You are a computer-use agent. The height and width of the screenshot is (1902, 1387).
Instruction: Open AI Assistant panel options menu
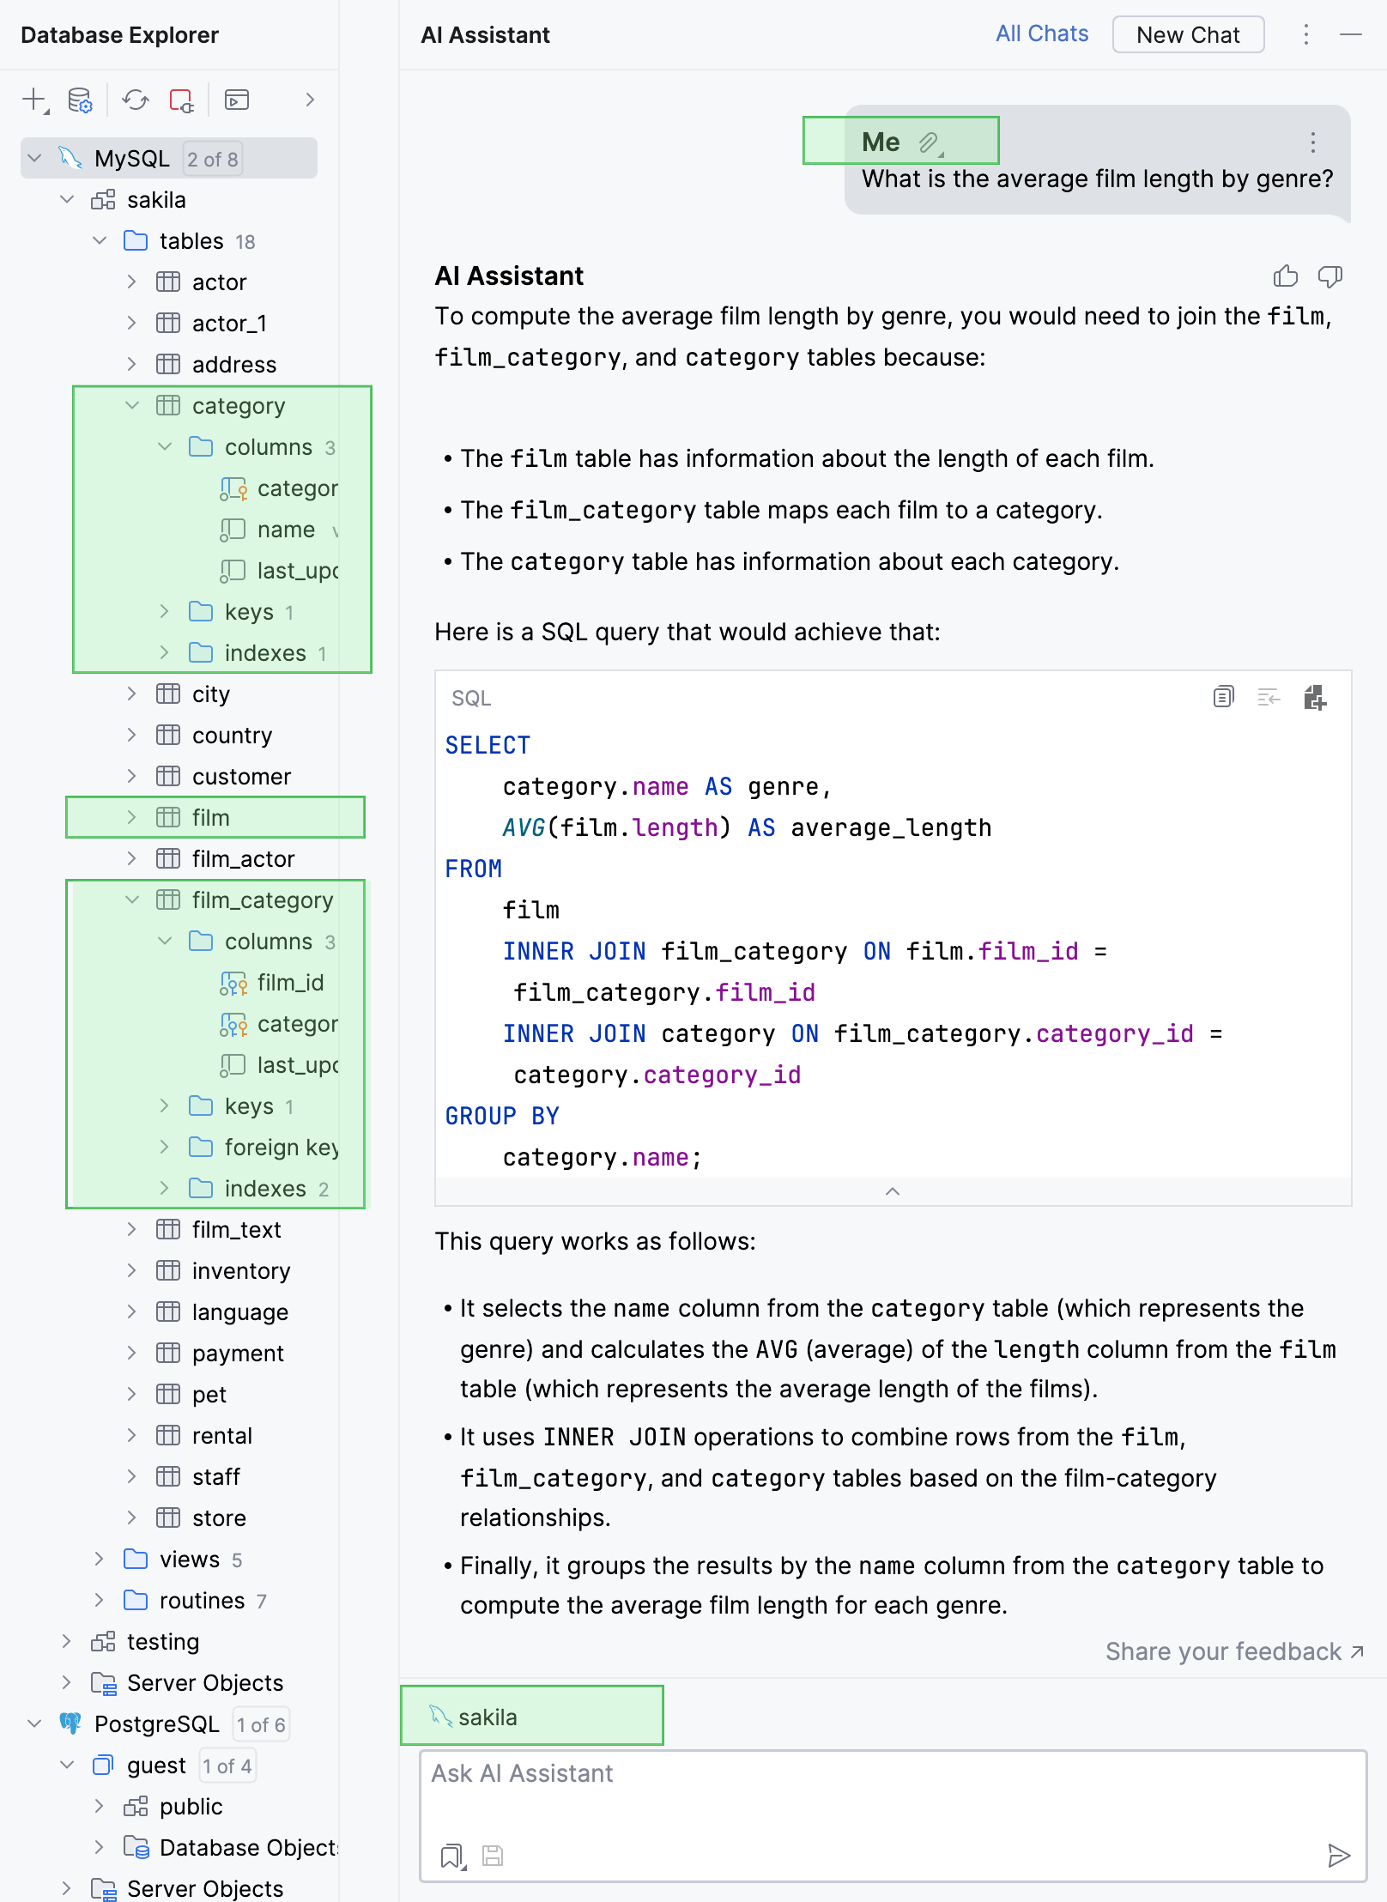click(x=1305, y=35)
